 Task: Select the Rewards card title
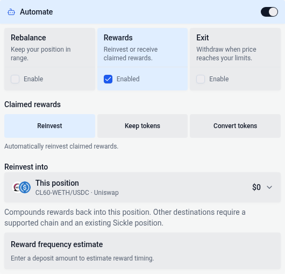coord(118,38)
